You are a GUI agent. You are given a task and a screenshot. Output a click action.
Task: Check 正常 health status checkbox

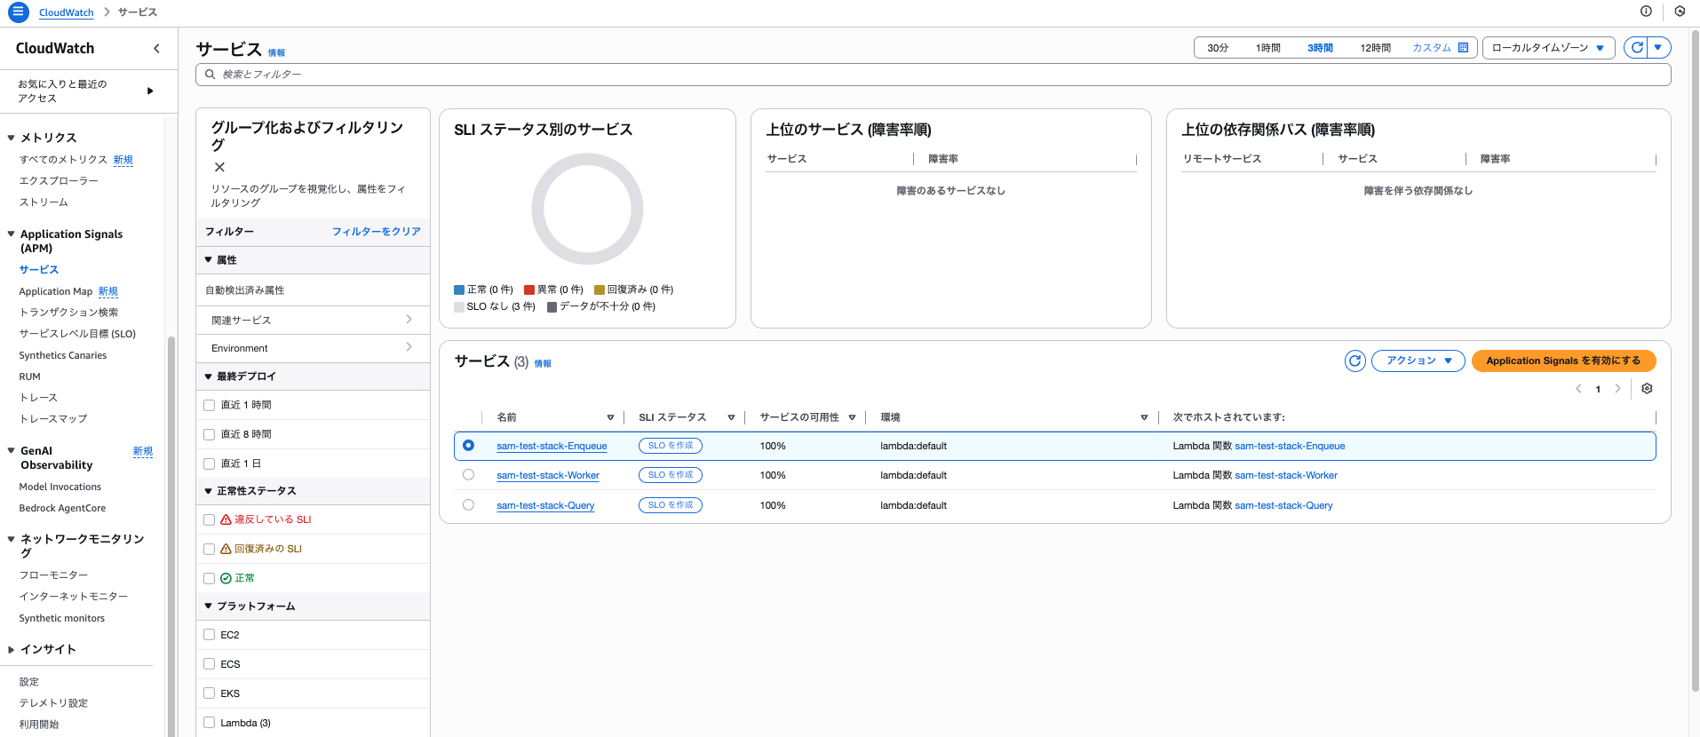pos(210,578)
